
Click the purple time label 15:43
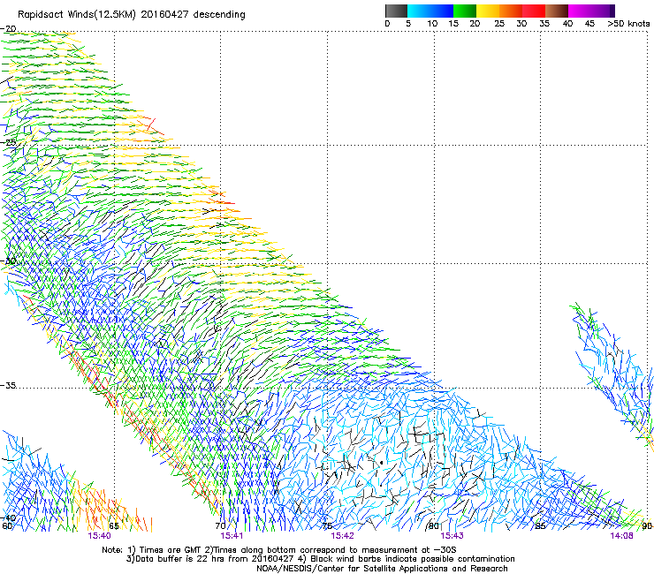pyautogui.click(x=452, y=536)
